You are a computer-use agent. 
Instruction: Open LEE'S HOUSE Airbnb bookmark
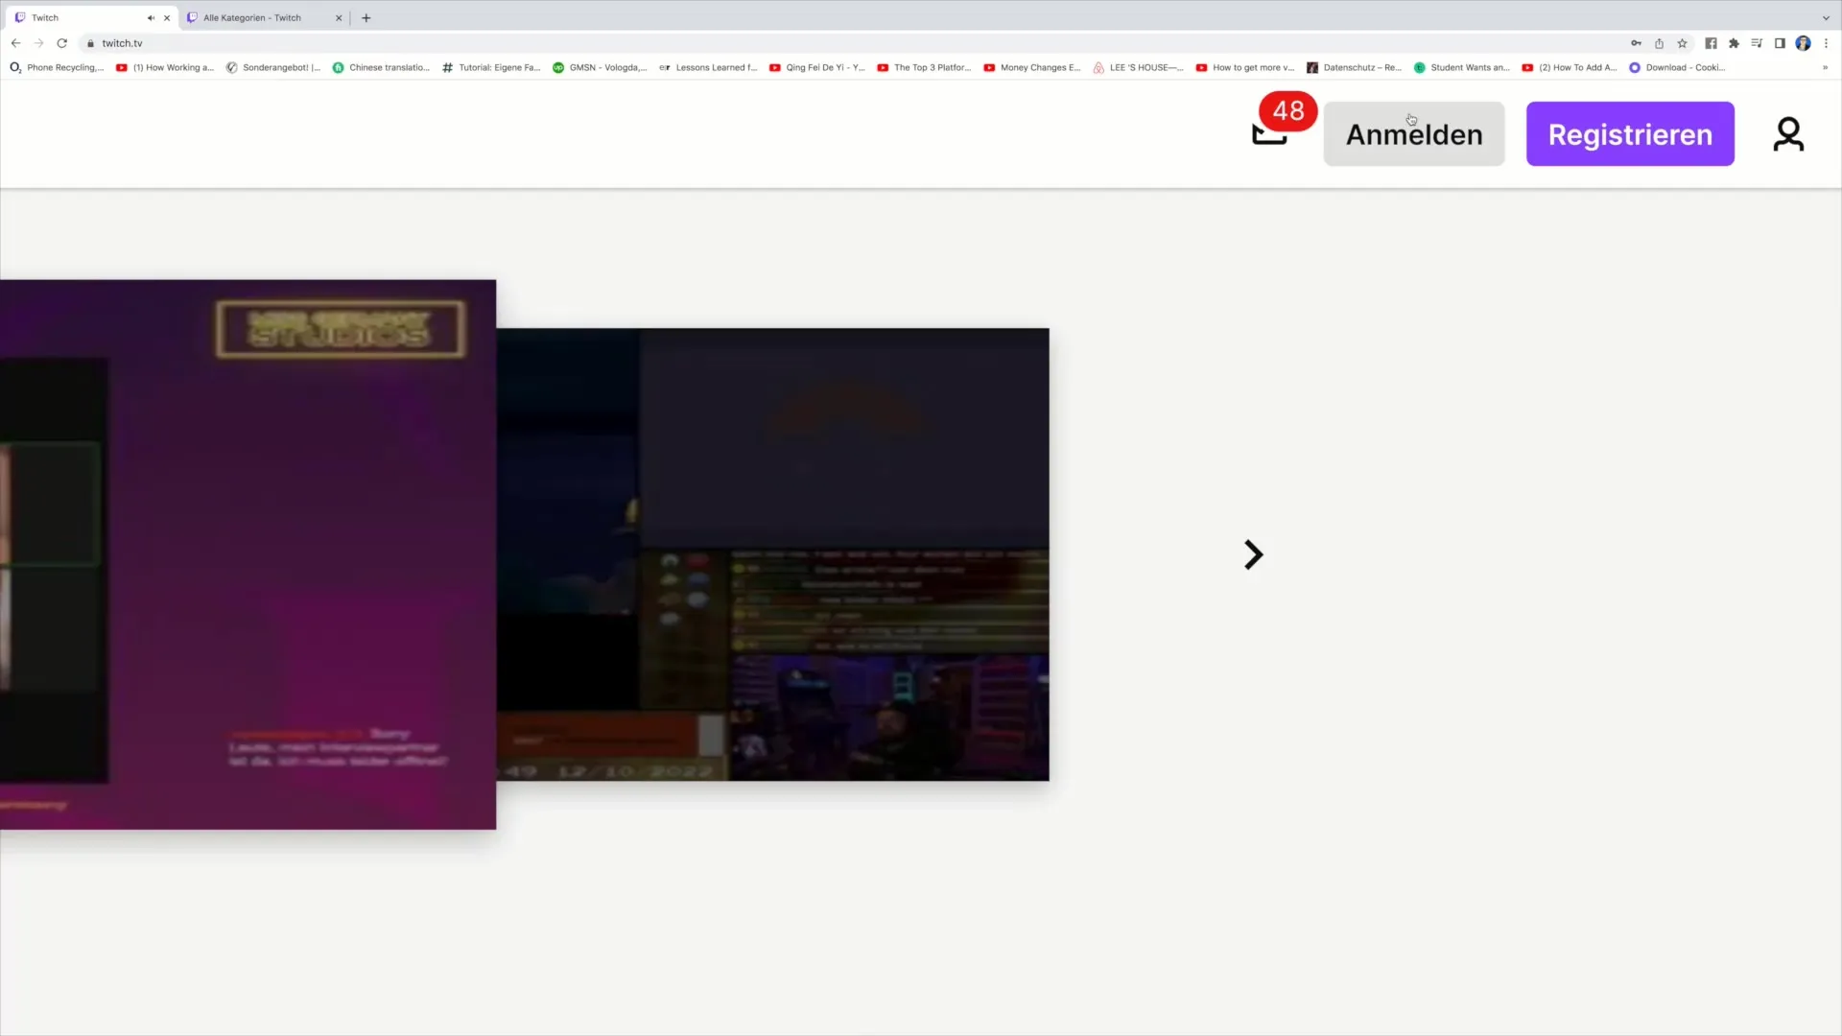tap(1139, 67)
